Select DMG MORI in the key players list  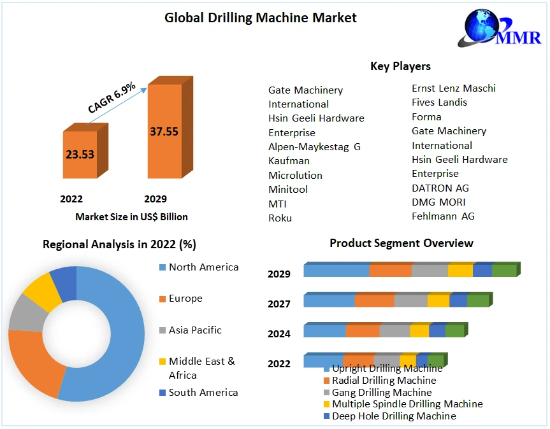[438, 202]
